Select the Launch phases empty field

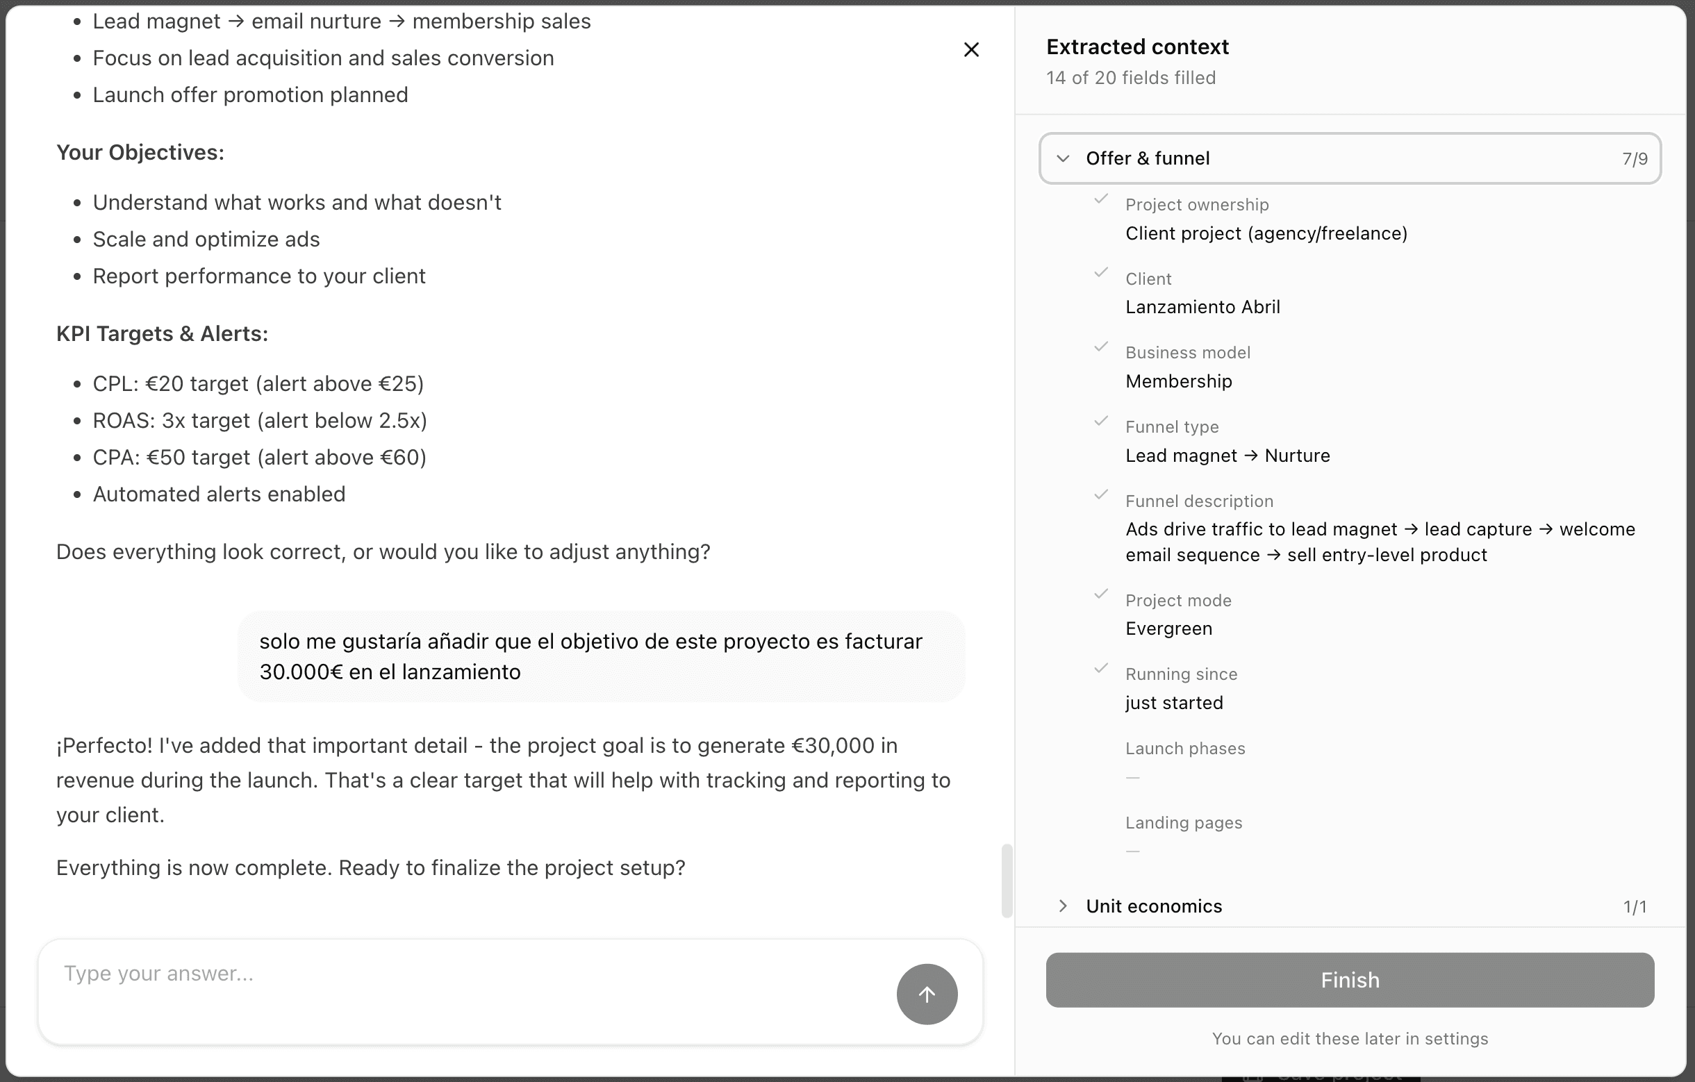pyautogui.click(x=1132, y=777)
